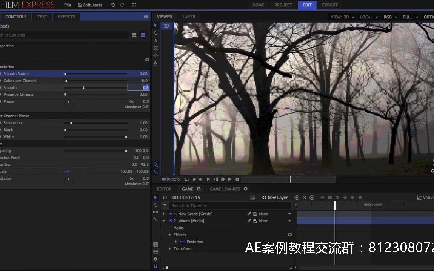Select the Zoom magnifier tool below viewer tools

pyautogui.click(x=155, y=164)
